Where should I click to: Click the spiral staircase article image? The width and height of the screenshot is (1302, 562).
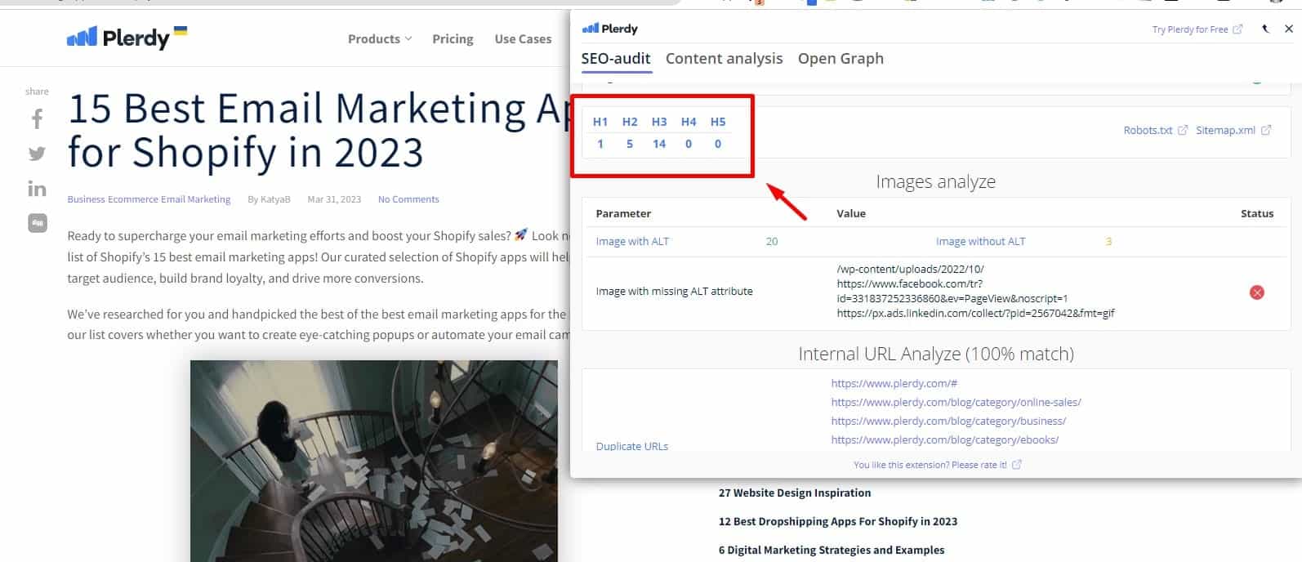[x=374, y=461]
